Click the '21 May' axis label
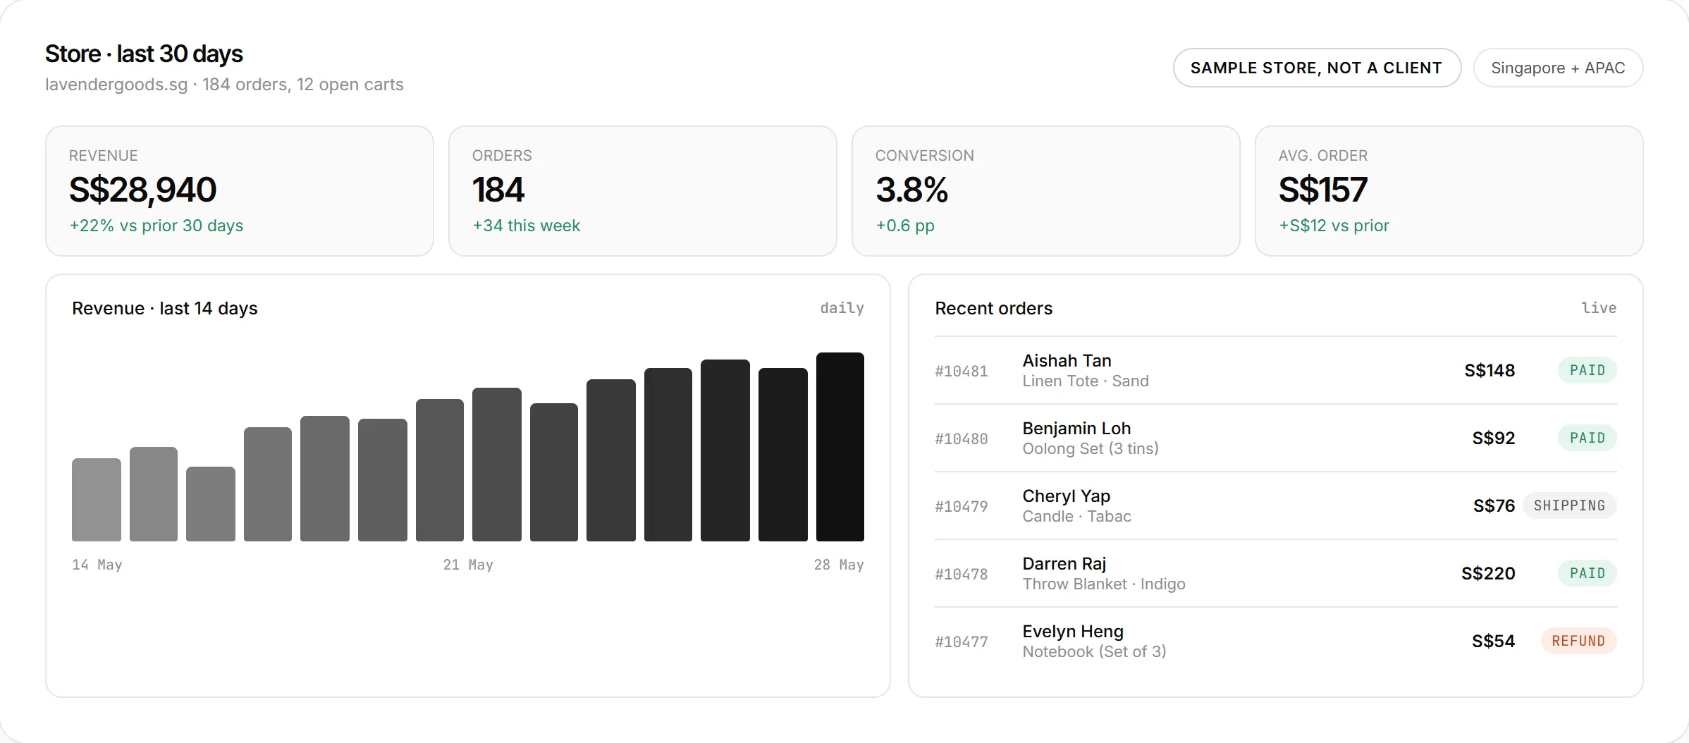 click(468, 565)
